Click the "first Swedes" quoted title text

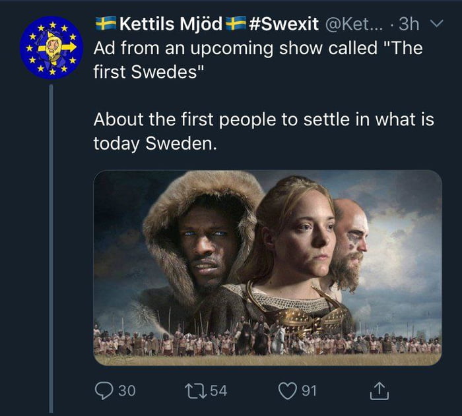pyautogui.click(x=148, y=71)
